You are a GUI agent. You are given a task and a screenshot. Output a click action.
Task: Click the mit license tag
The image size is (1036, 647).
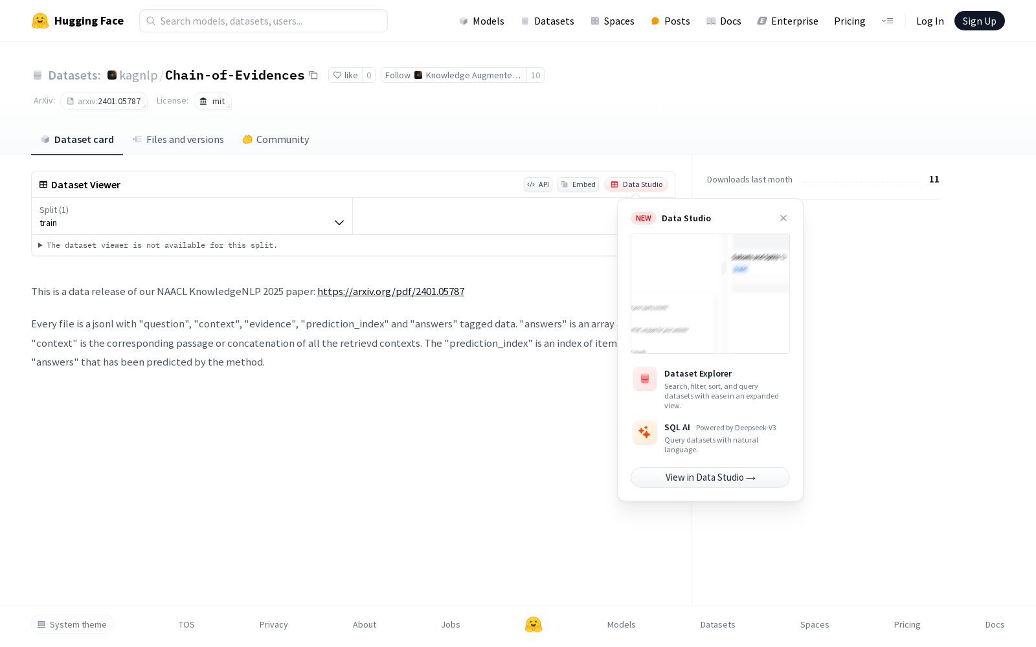[212, 101]
